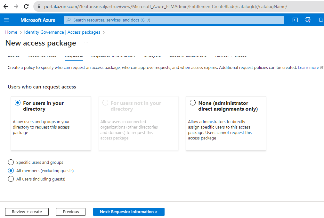Go to the Home breadcrumb link

pos(11,32)
